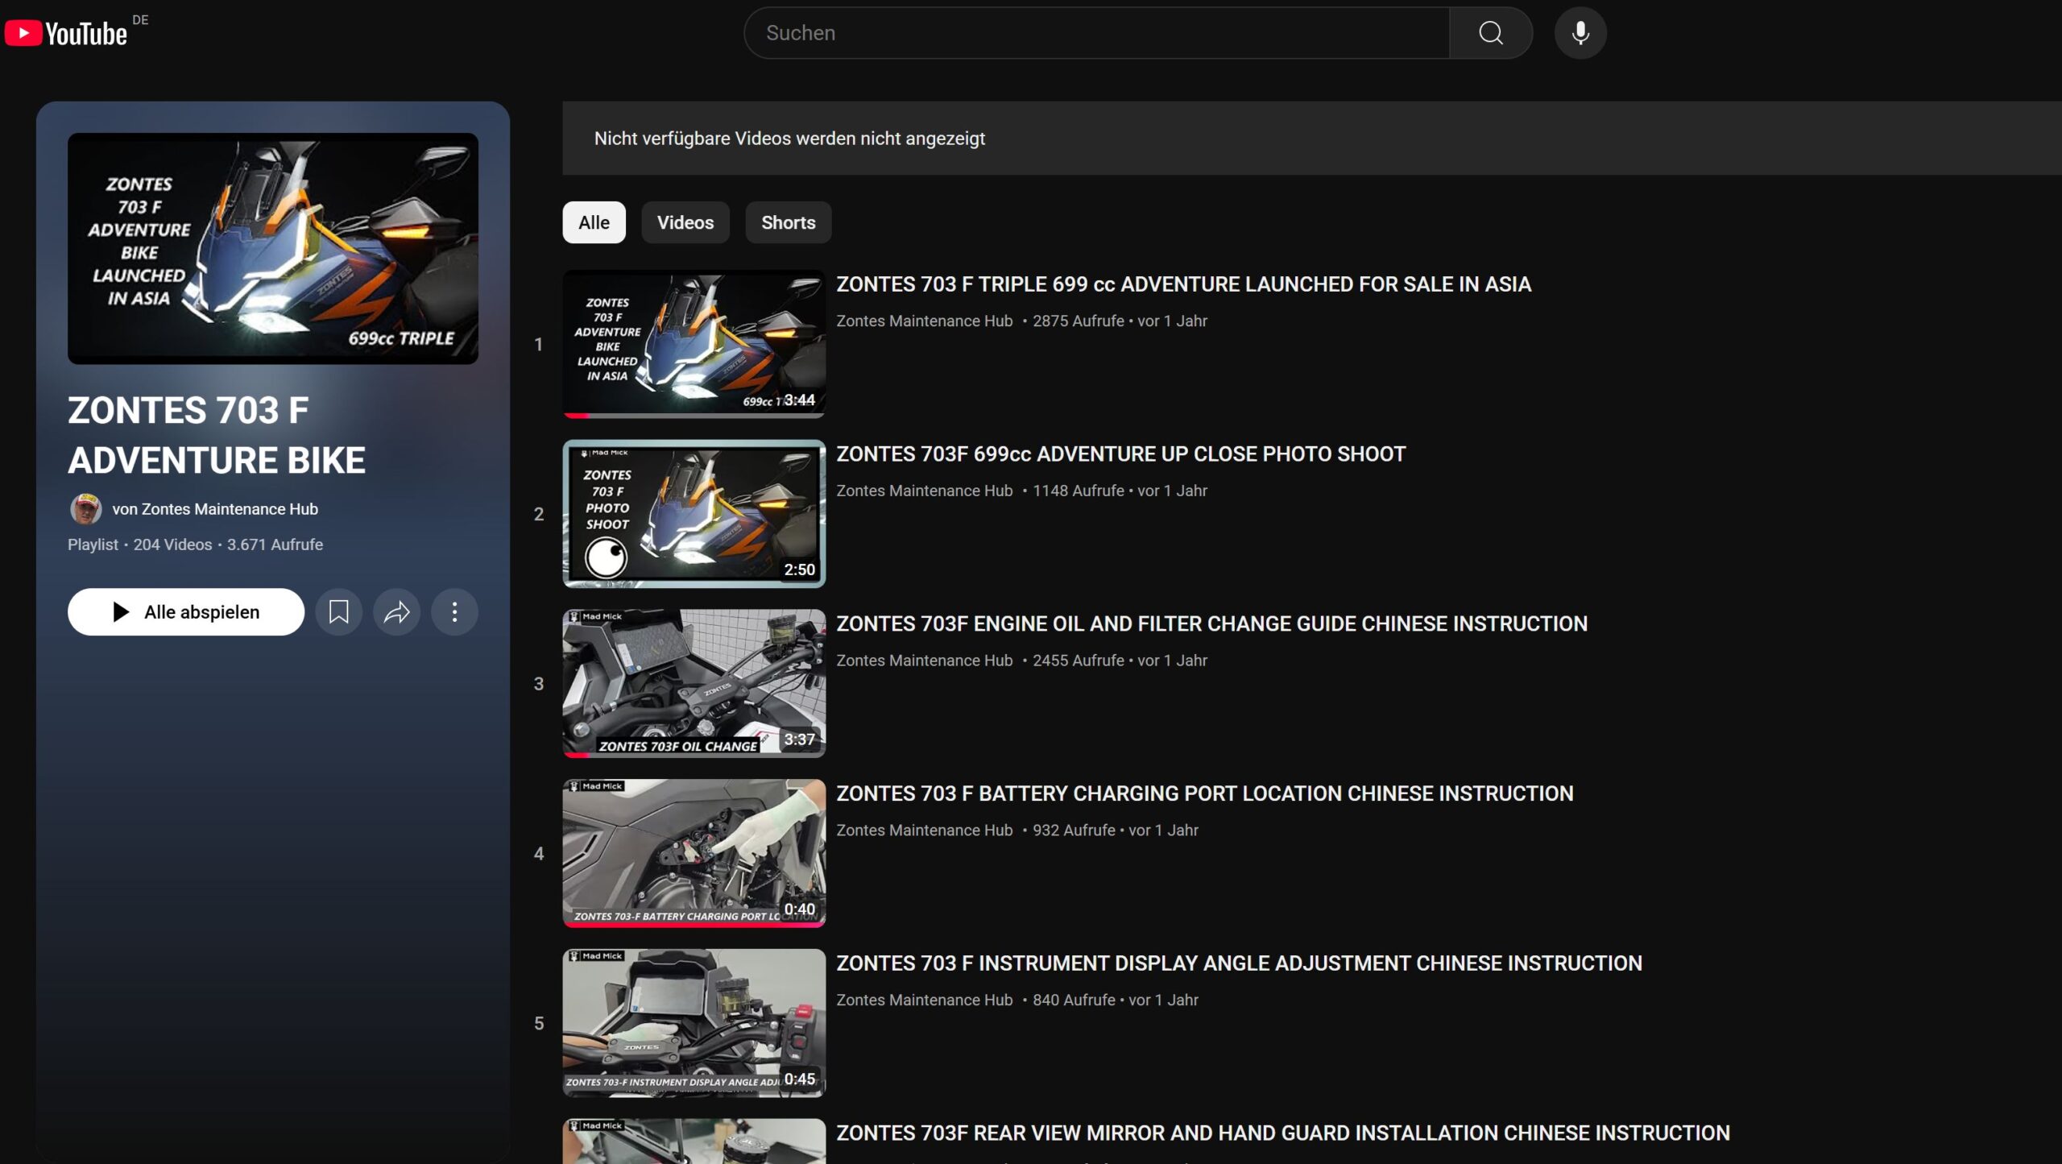2062x1164 pixels.
Task: Open playlist three-dot more options menu
Action: tap(454, 612)
